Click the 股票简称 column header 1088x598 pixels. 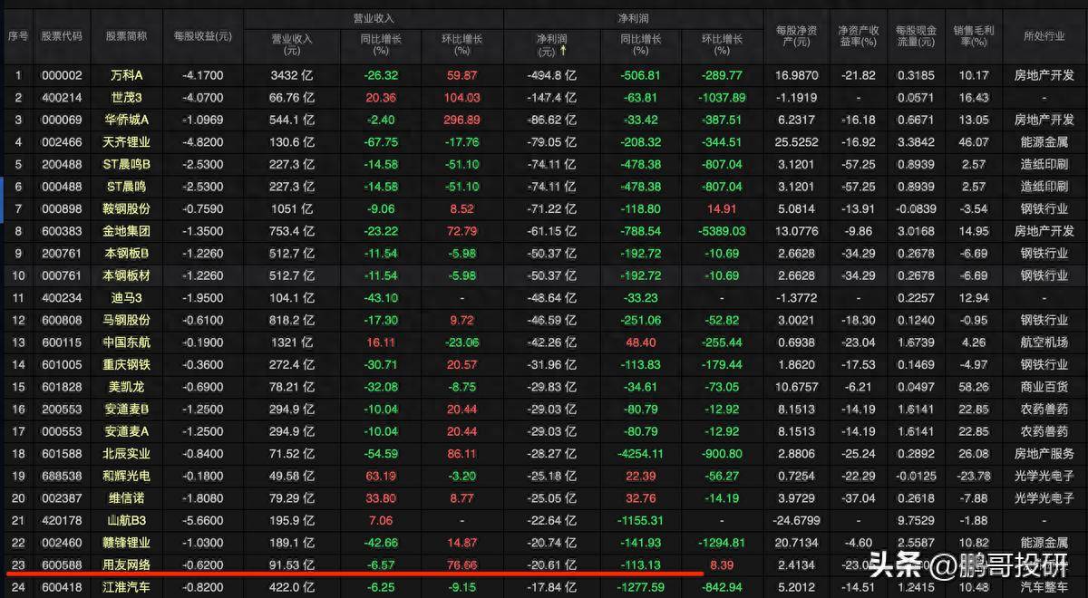tap(126, 35)
